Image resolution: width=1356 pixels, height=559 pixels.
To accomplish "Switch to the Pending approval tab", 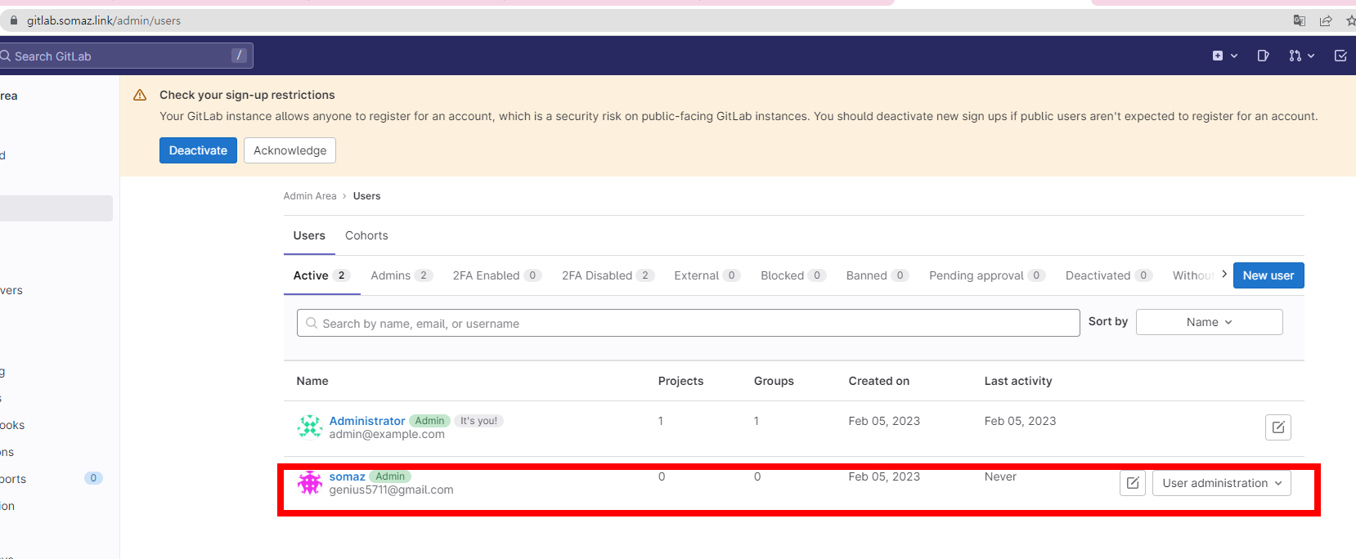I will point(987,275).
